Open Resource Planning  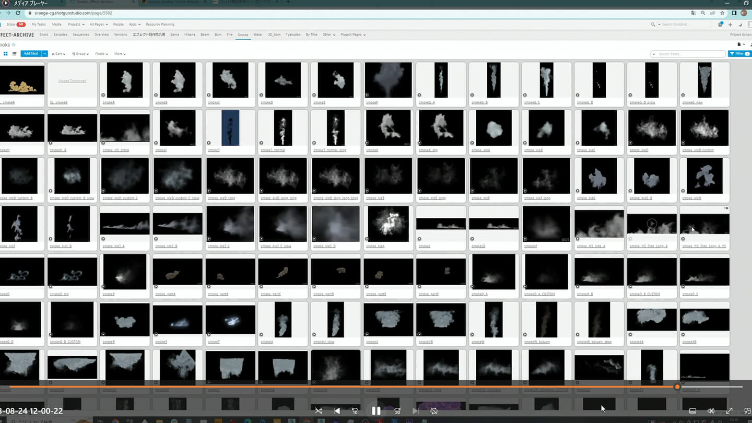[x=160, y=25]
